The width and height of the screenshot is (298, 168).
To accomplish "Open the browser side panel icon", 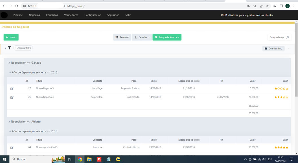I will click(x=281, y=6).
